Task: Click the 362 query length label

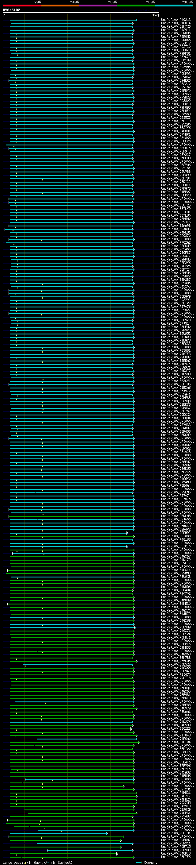Action: pyautogui.click(x=154, y=15)
